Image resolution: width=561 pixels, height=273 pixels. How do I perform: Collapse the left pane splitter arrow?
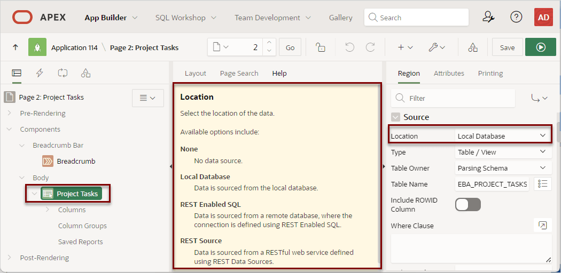click(170, 166)
